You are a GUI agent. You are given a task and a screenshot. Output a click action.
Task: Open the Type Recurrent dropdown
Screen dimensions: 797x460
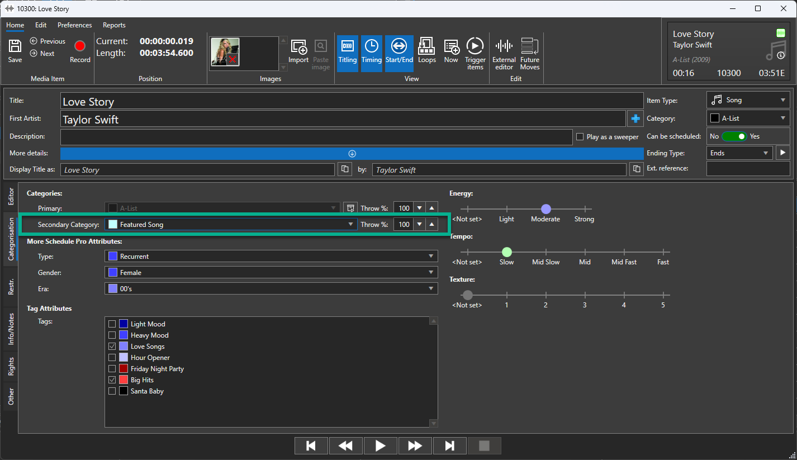tap(271, 256)
